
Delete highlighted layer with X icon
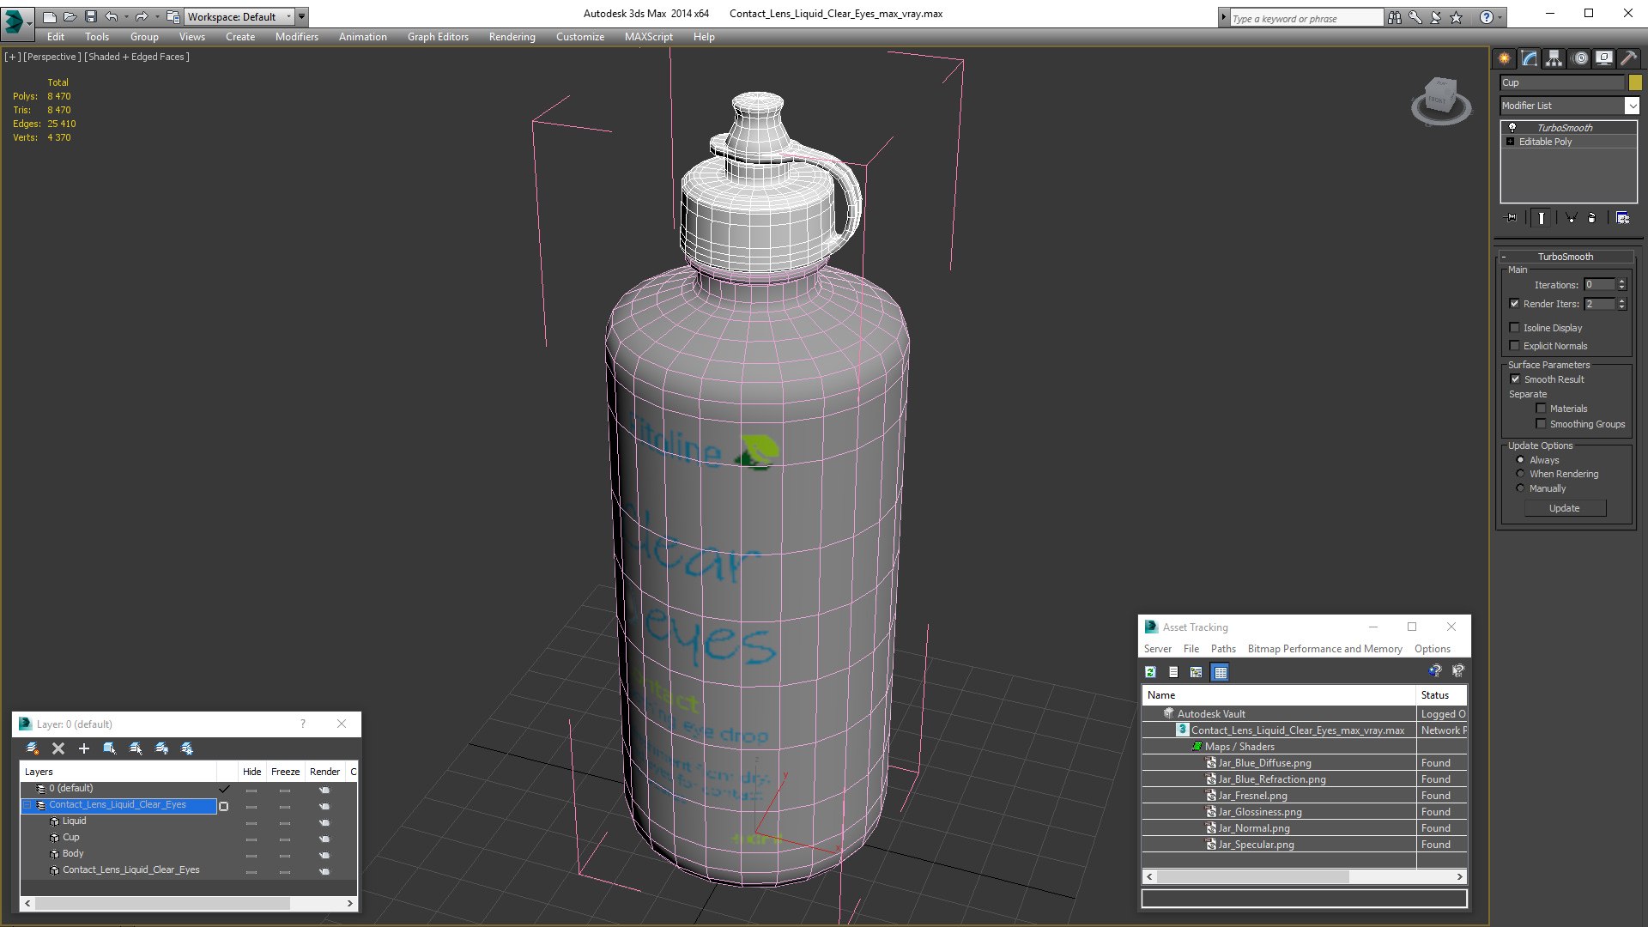(58, 748)
